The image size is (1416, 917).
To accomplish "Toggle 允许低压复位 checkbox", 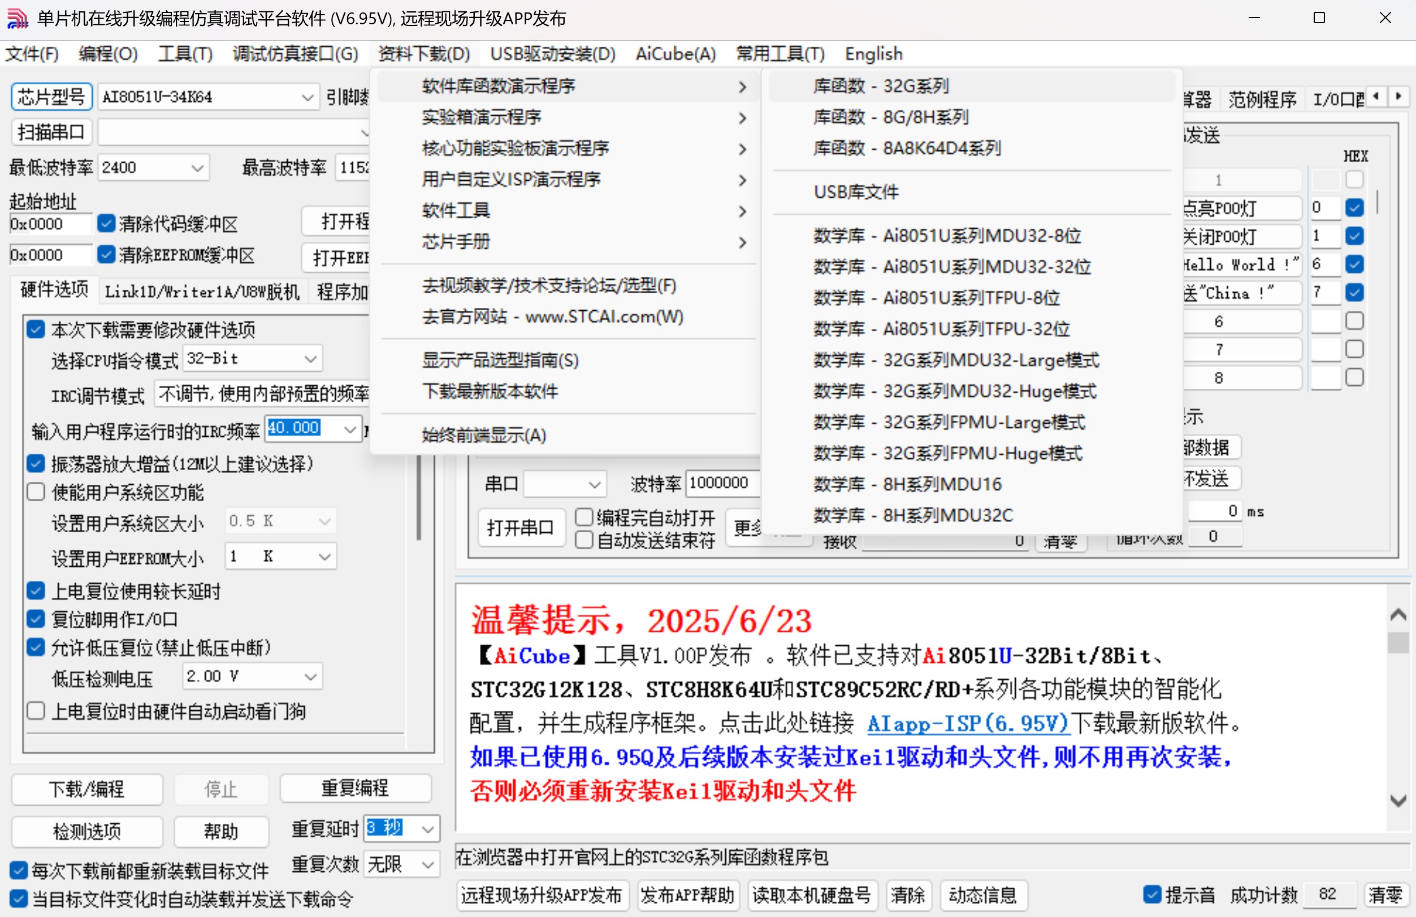I will point(36,647).
